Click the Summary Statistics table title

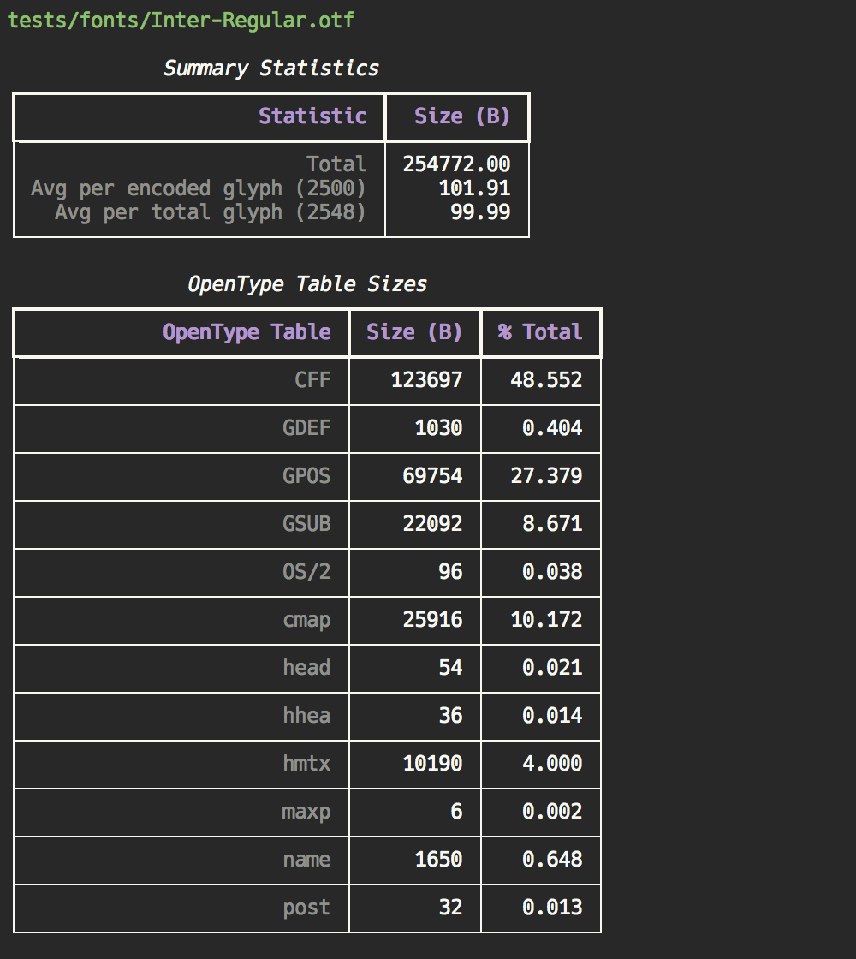tap(270, 68)
